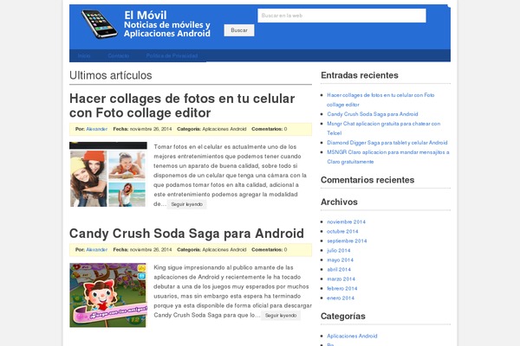Open the 'noviembre 2014' archive

pyautogui.click(x=346, y=221)
